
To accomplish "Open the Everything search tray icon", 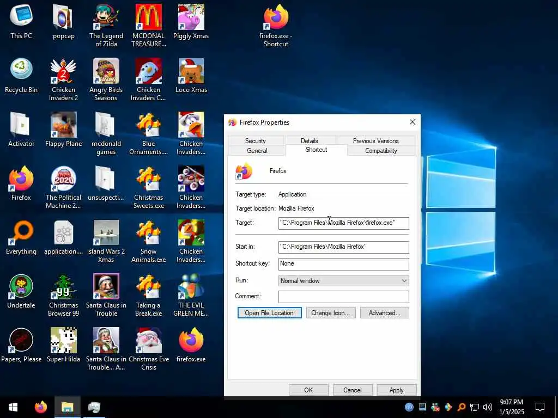I will 462,407.
